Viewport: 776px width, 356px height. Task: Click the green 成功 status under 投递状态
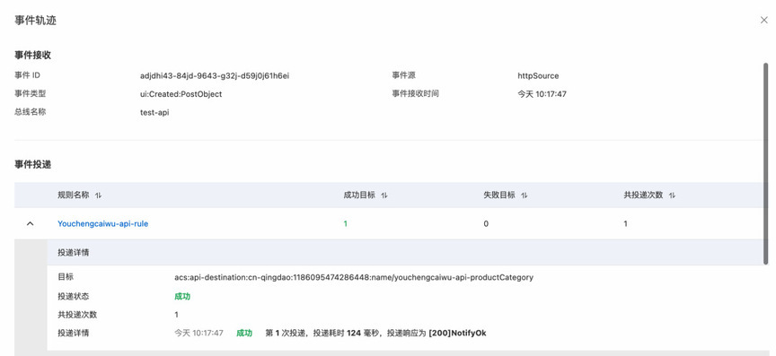182,296
